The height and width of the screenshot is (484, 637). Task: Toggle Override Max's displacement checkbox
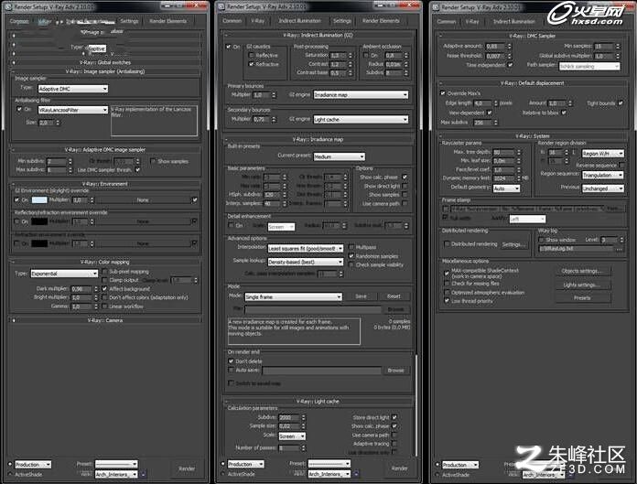click(x=443, y=93)
